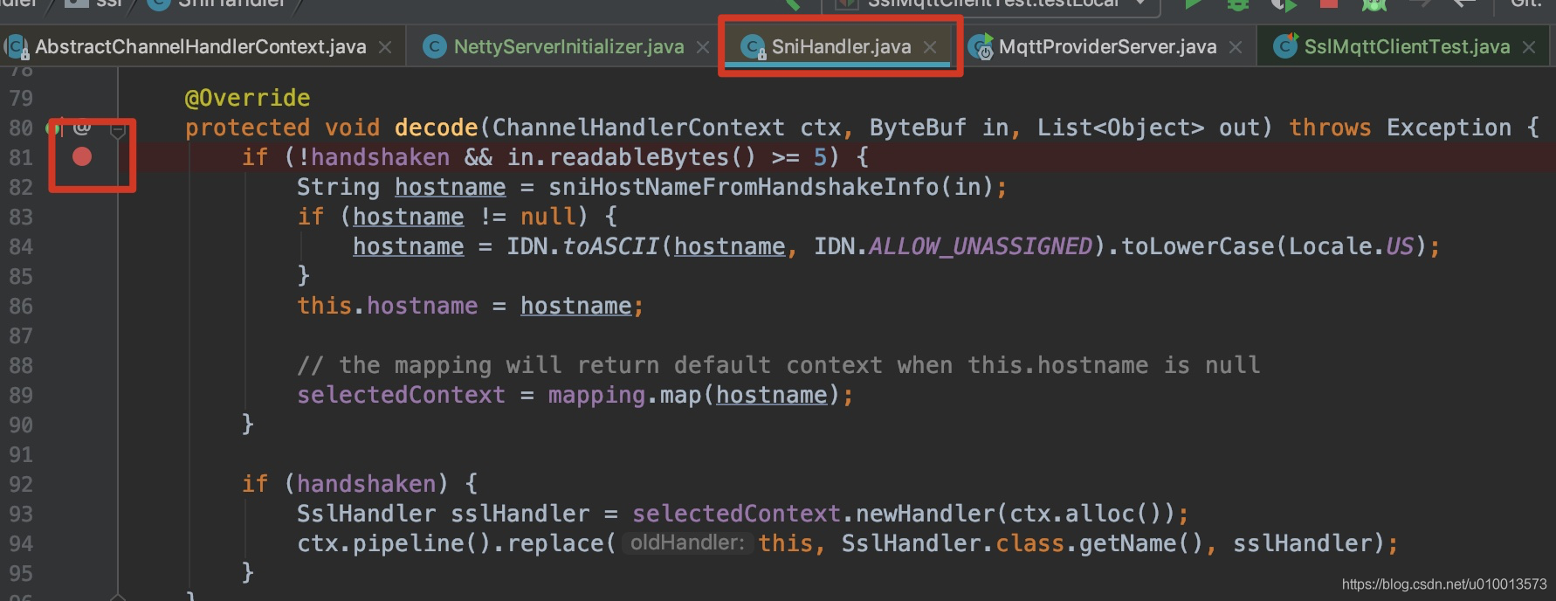Close the SniHandler.java tab
This screenshot has width=1556, height=601.
click(x=930, y=47)
